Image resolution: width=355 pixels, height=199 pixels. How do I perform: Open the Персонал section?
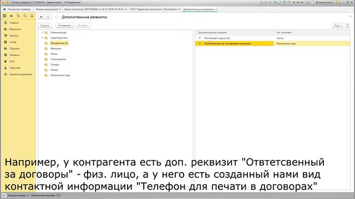coord(15,67)
